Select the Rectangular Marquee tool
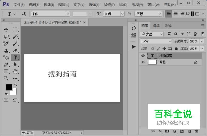207x136 pixels. click(15, 29)
